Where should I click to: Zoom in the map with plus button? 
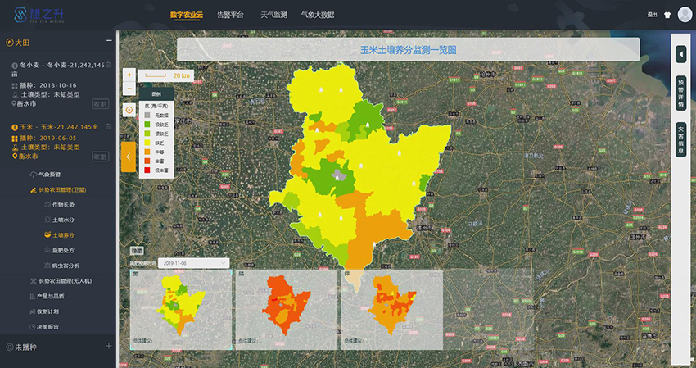129,74
